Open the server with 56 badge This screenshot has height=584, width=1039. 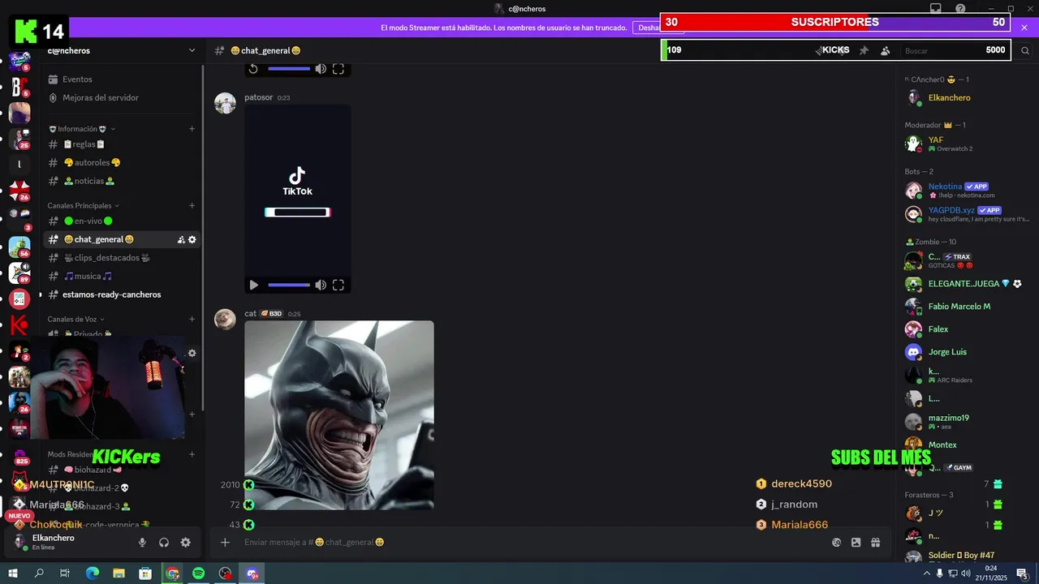tap(19, 247)
